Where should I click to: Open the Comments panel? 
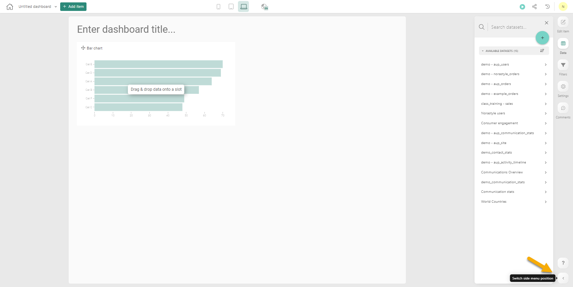click(x=563, y=108)
